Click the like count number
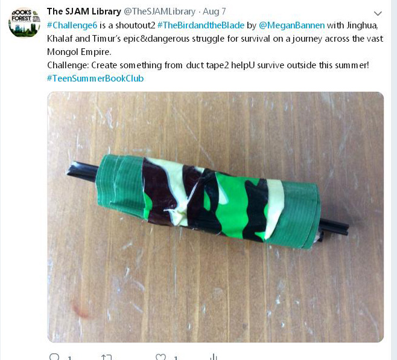This screenshot has width=397, height=360. tap(176, 358)
